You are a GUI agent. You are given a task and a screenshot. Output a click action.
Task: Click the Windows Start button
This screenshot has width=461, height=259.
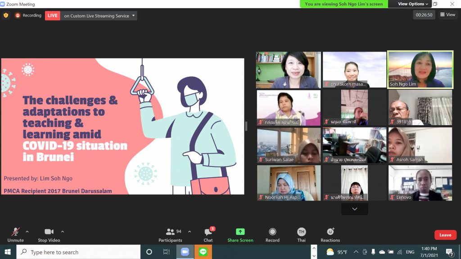point(8,252)
